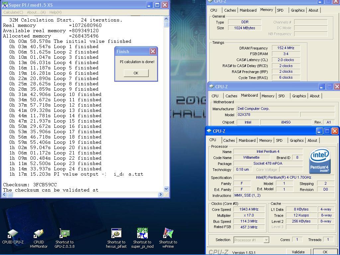Maximize the Super PI window
The image size is (340, 255).
pos(157,5)
